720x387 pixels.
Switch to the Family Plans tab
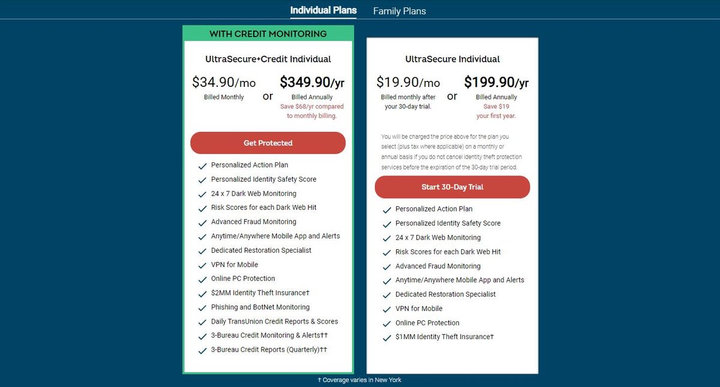[x=399, y=11]
